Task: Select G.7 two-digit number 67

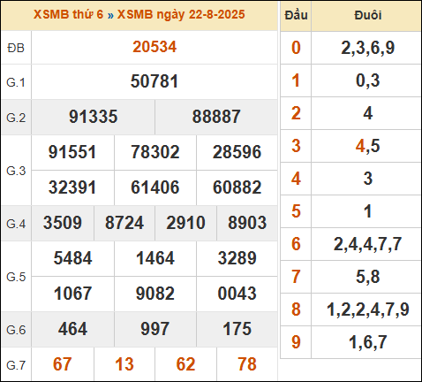Action: [x=63, y=364]
